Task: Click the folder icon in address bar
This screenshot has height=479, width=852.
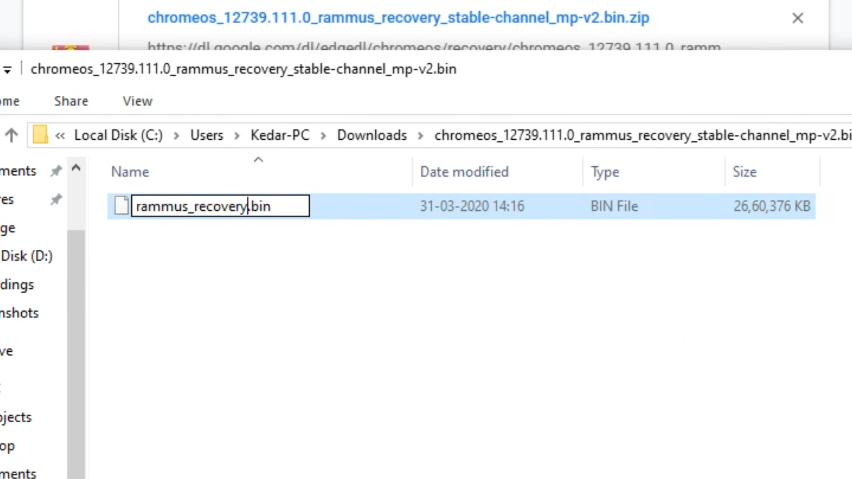Action: tap(40, 135)
